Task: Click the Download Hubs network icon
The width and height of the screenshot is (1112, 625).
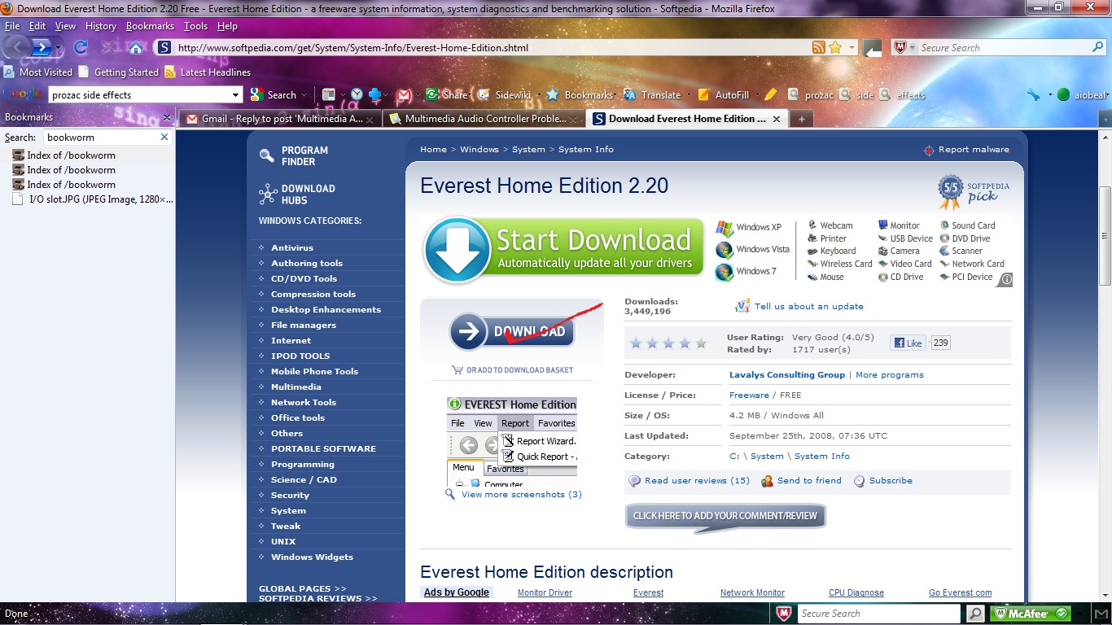Action: [268, 194]
